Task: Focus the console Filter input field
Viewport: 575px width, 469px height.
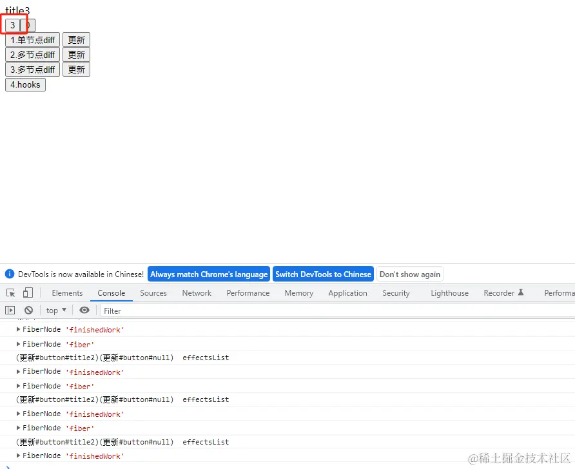Action: click(337, 311)
